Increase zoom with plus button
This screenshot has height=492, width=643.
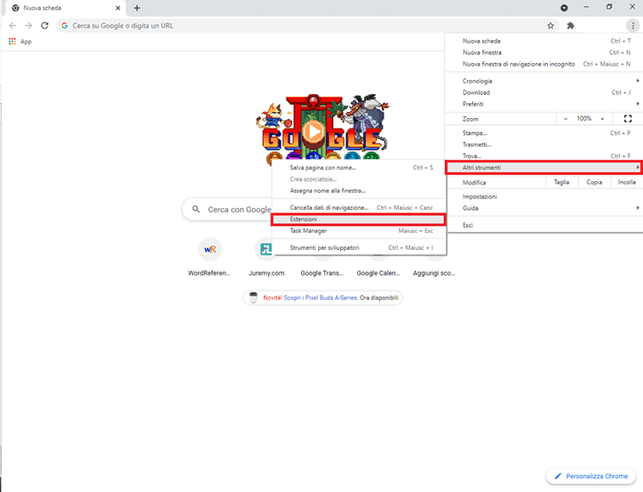point(602,119)
